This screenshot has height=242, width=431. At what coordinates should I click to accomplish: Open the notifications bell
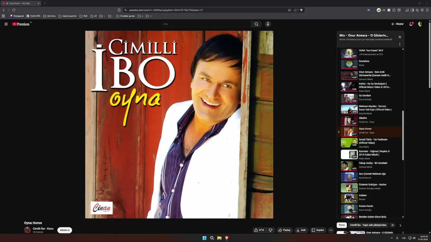point(411,24)
